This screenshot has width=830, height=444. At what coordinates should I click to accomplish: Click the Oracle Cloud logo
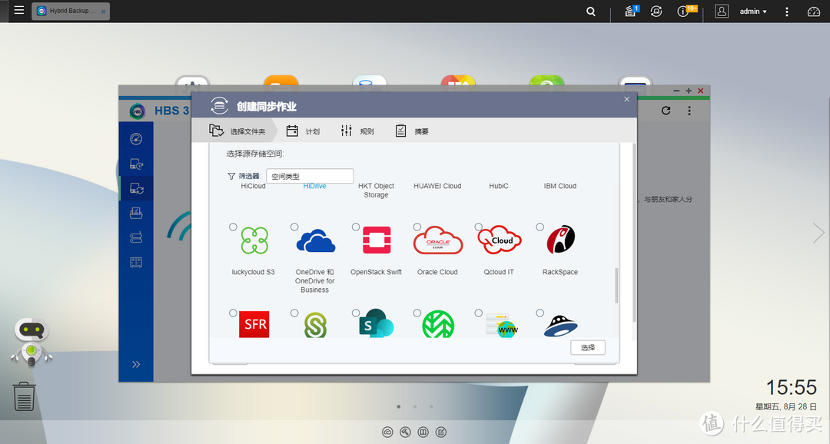point(438,240)
